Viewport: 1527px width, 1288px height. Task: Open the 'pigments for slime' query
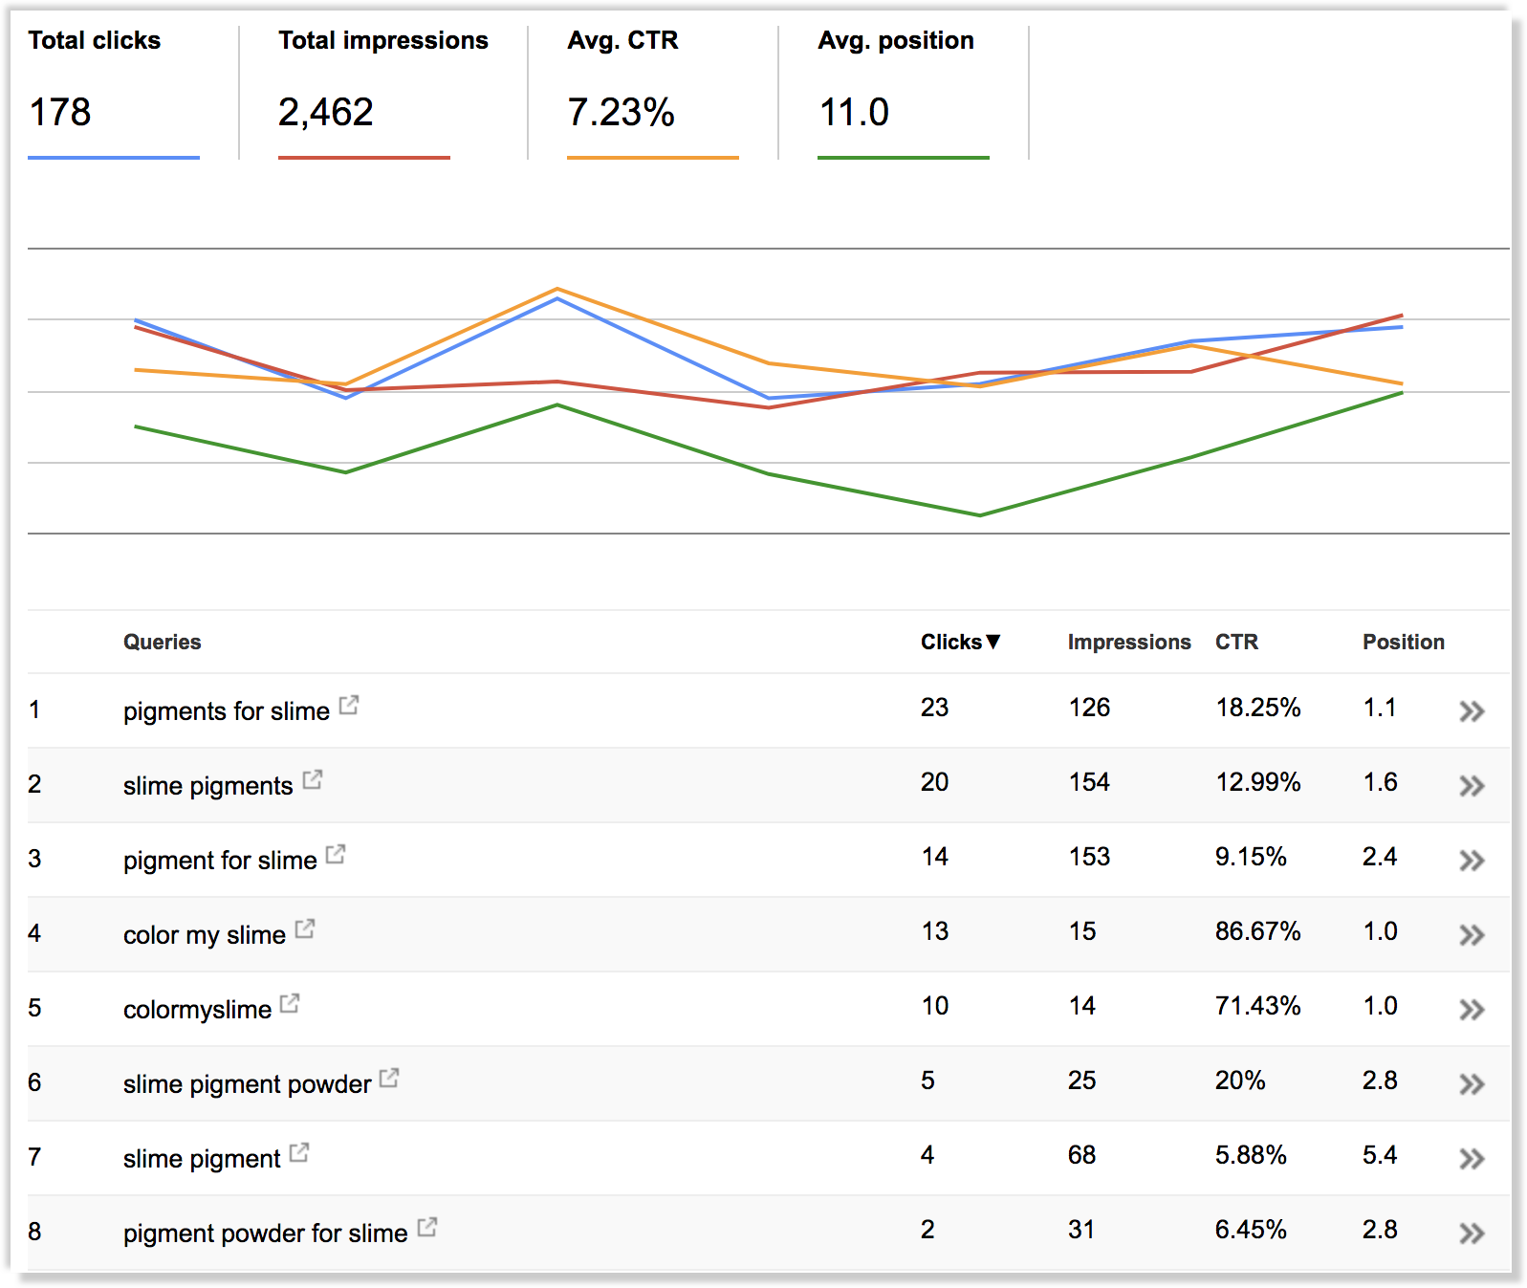point(227,711)
